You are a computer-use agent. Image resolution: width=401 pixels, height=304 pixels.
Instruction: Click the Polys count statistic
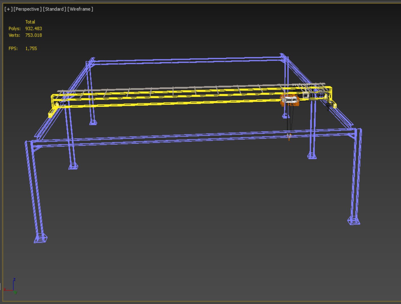coord(33,28)
